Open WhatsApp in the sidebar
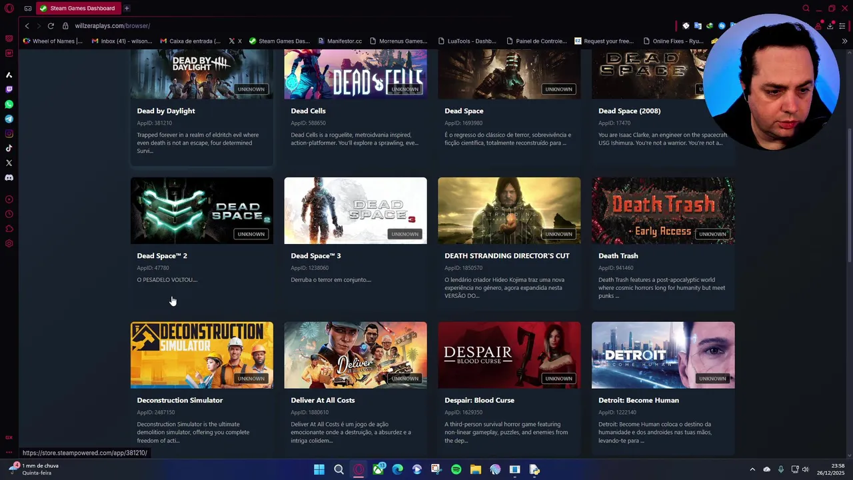The height and width of the screenshot is (480, 853). (9, 104)
